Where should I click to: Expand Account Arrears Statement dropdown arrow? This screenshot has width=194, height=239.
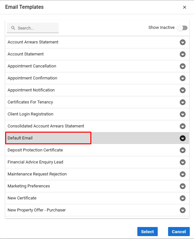point(183,42)
